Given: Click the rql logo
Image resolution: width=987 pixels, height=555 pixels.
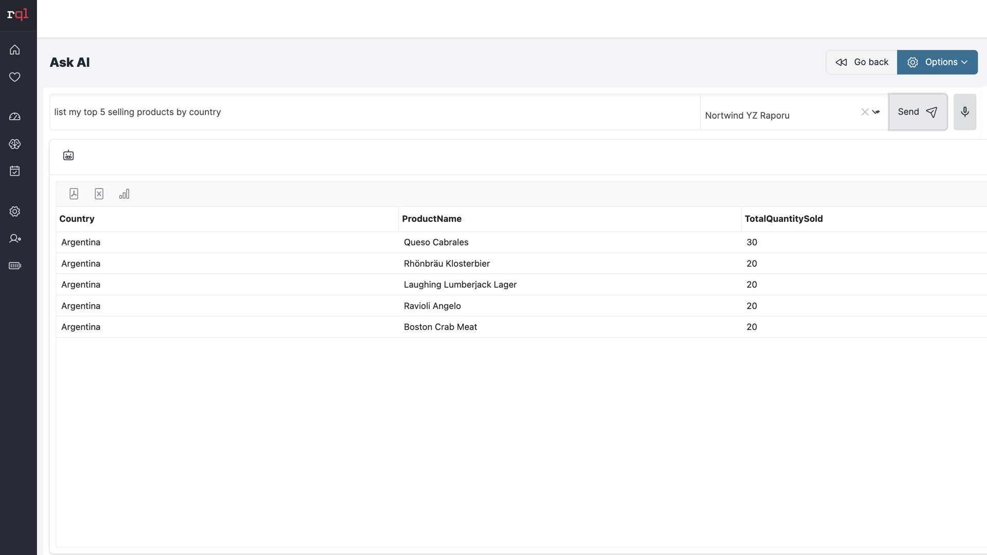Looking at the screenshot, I should click(17, 14).
